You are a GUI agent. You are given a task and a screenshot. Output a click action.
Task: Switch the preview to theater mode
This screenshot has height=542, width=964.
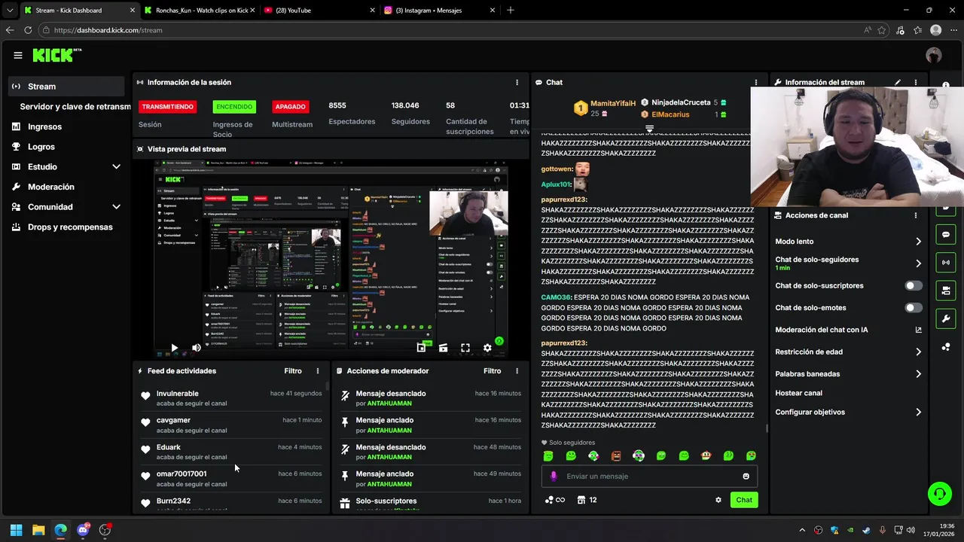pos(443,348)
